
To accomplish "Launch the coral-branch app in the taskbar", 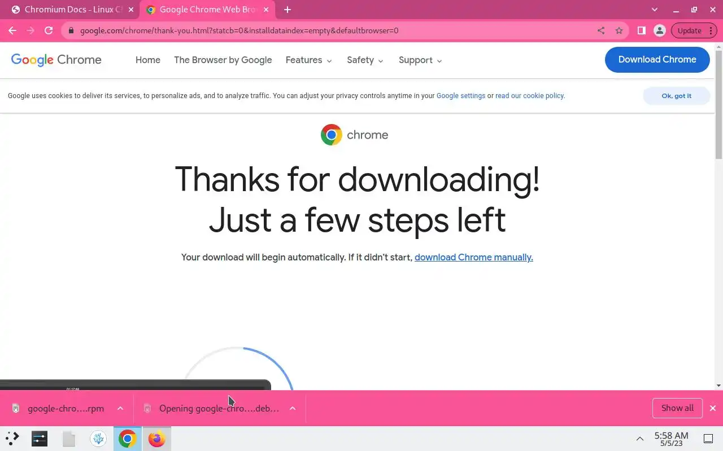I will 98,438.
